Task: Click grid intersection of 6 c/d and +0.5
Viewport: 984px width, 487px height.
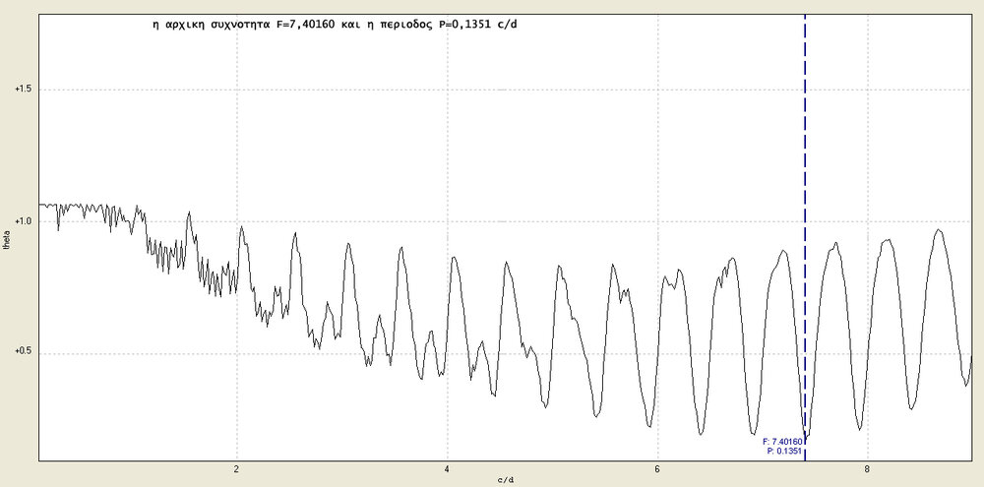Action: (656, 353)
